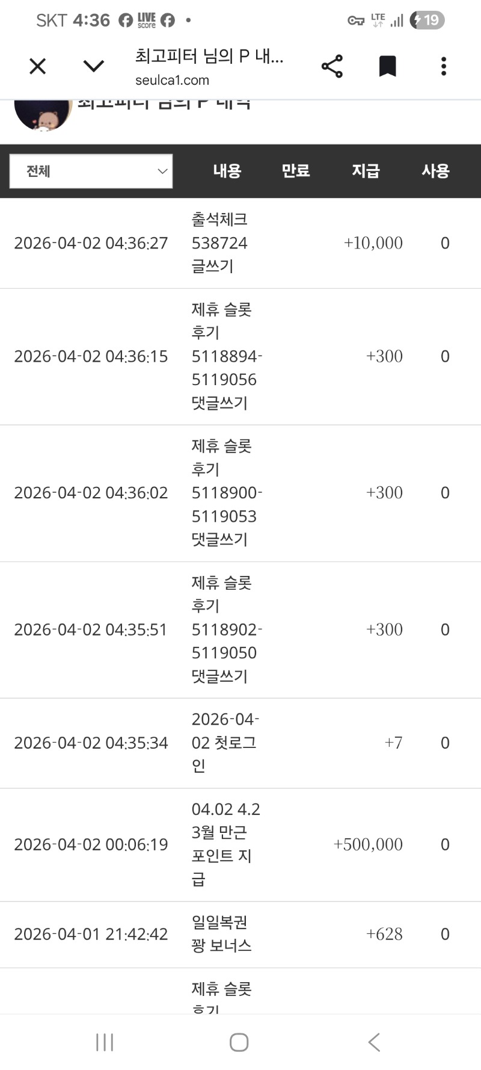Tap the downward chevron to minimize the browser
This screenshot has height=1070, width=481.
tap(94, 66)
